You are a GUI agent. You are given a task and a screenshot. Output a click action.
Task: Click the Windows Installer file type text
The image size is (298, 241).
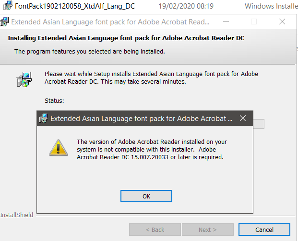coord(271,6)
